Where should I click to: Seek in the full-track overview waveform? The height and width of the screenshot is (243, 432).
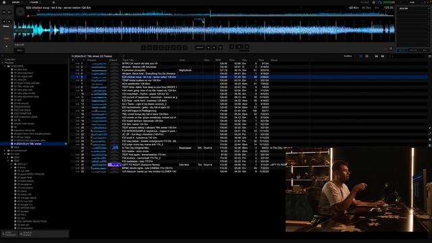(x=211, y=13)
